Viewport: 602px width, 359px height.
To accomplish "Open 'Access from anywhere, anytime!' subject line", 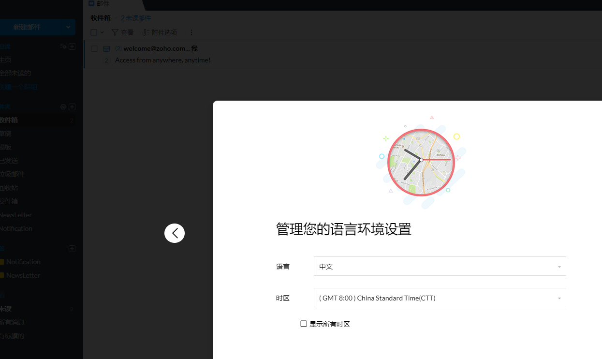I will click(x=163, y=60).
